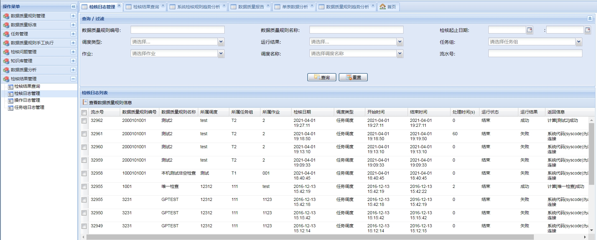Close the 数据质量规则趋势分析 tab
597x240 pixels.
coord(373,5)
